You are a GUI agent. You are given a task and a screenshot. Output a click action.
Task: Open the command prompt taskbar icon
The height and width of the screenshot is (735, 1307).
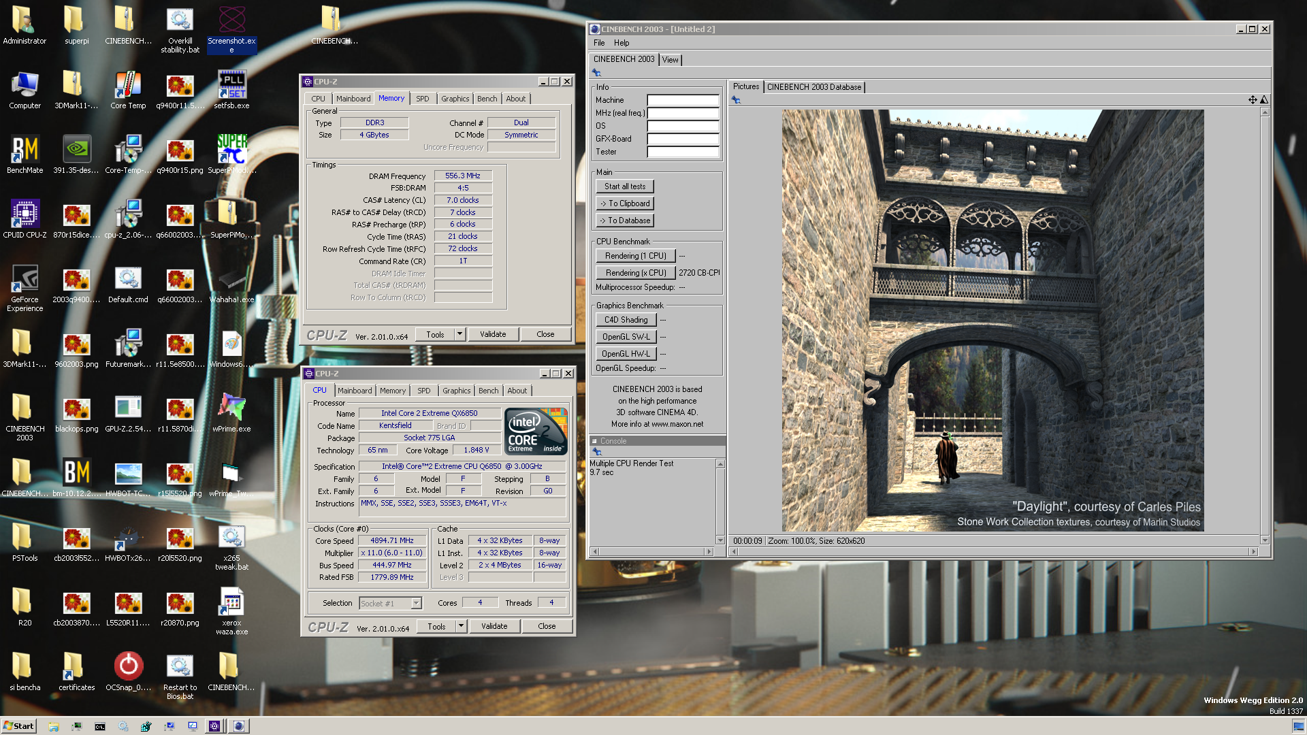[100, 726]
